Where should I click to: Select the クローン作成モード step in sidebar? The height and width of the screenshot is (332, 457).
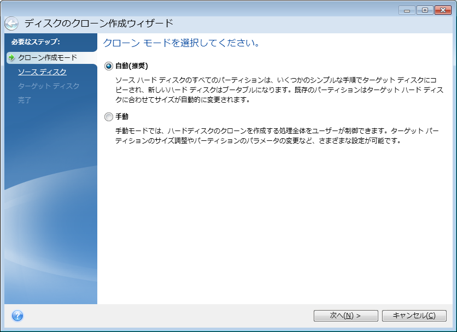pyautogui.click(x=48, y=58)
